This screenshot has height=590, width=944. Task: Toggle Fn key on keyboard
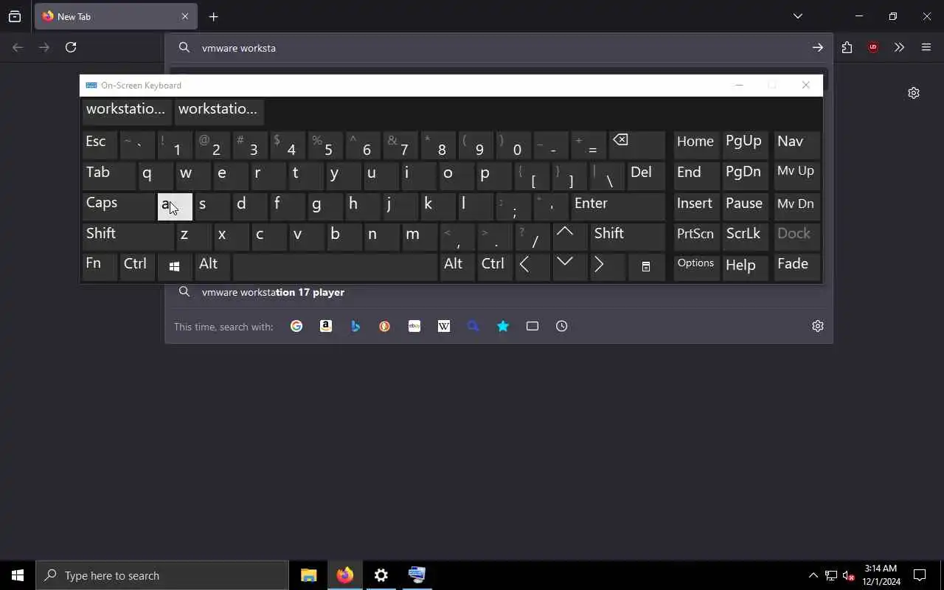coord(100,267)
